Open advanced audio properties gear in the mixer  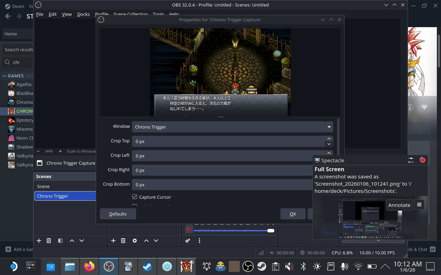click(x=188, y=241)
